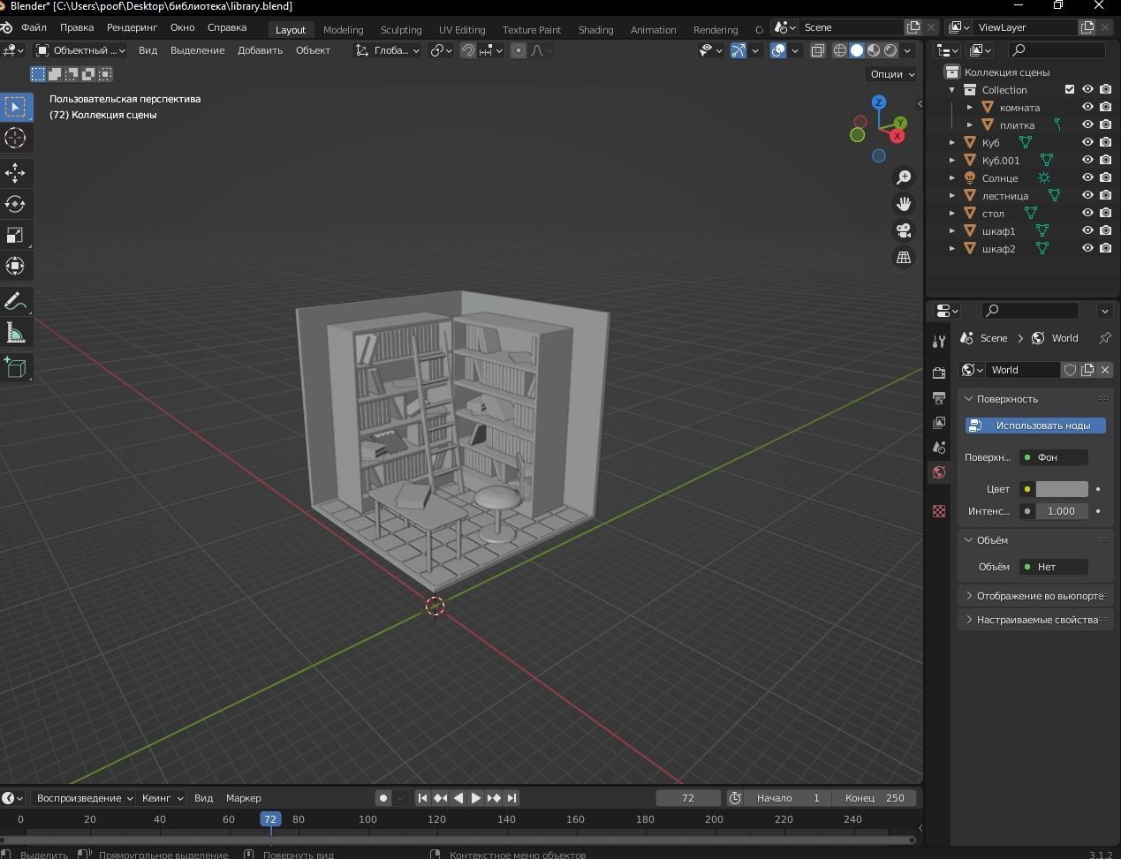Image resolution: width=1121 pixels, height=859 pixels.
Task: Collapse the Поверхность panel
Action: (969, 399)
